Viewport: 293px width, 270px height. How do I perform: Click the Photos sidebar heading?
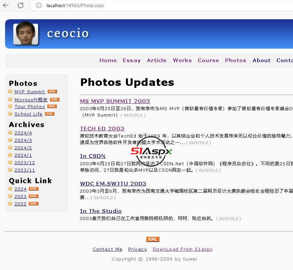coord(23,83)
